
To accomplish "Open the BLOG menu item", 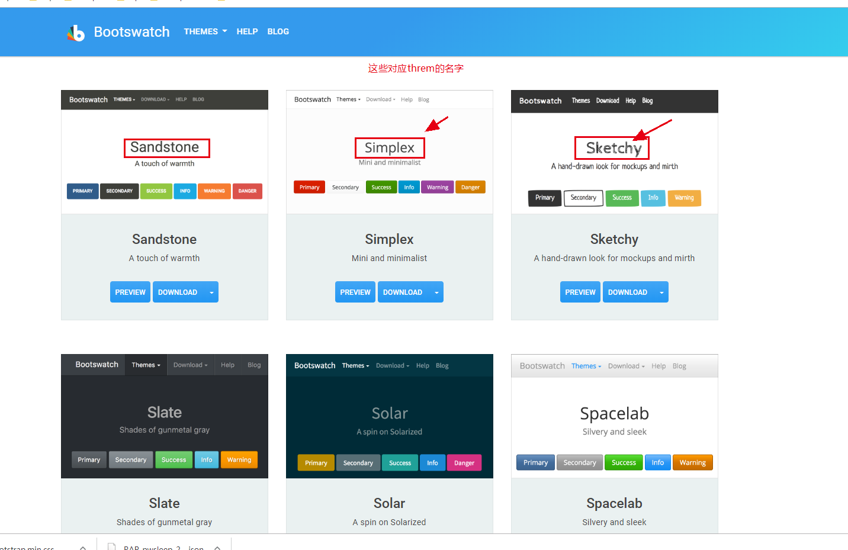I will 278,31.
